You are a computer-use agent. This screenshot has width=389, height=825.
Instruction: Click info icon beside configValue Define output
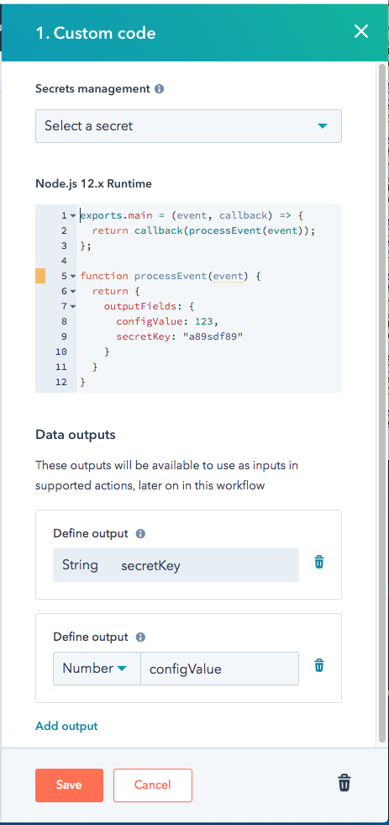coord(140,637)
